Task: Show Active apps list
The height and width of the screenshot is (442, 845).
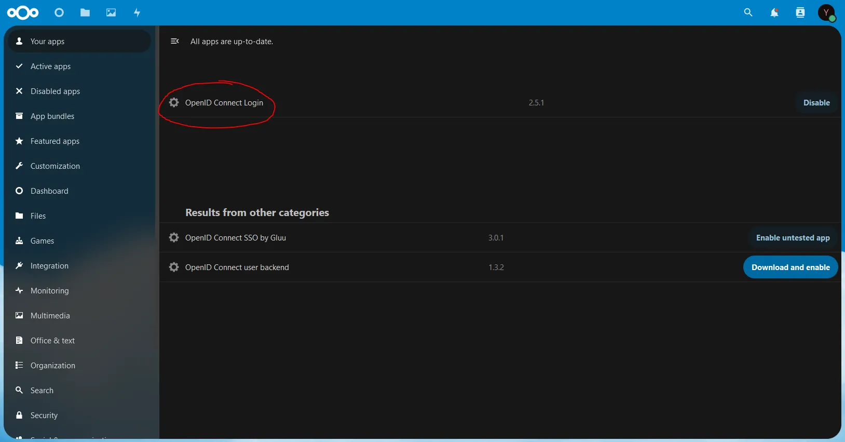Action: [x=79, y=66]
